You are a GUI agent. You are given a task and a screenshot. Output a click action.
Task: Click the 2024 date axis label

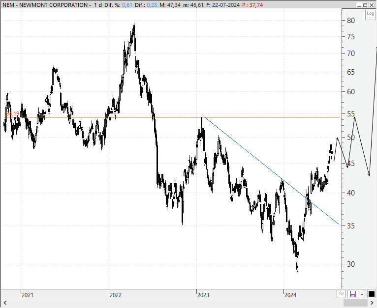pos(290,295)
